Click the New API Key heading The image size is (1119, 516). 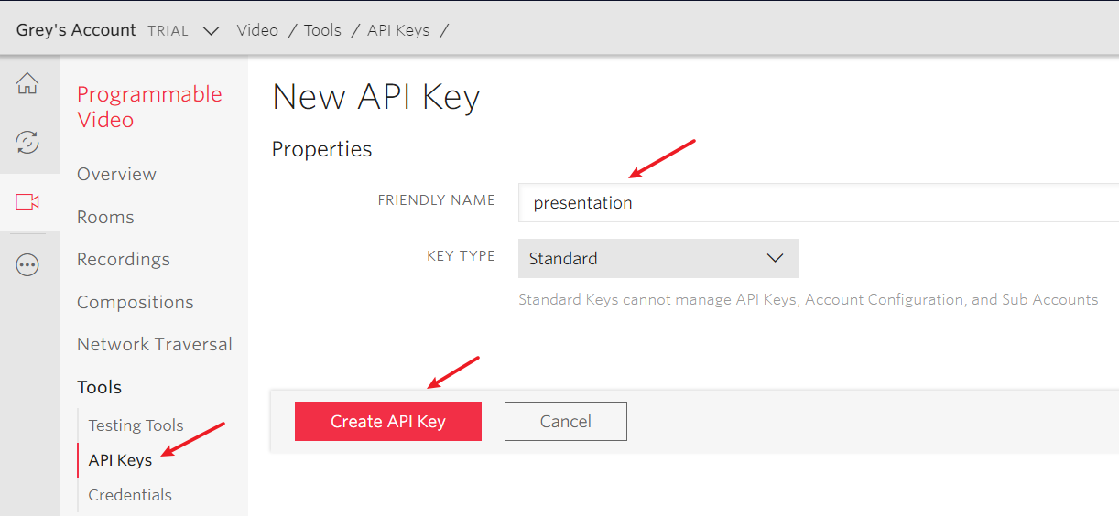pos(376,97)
